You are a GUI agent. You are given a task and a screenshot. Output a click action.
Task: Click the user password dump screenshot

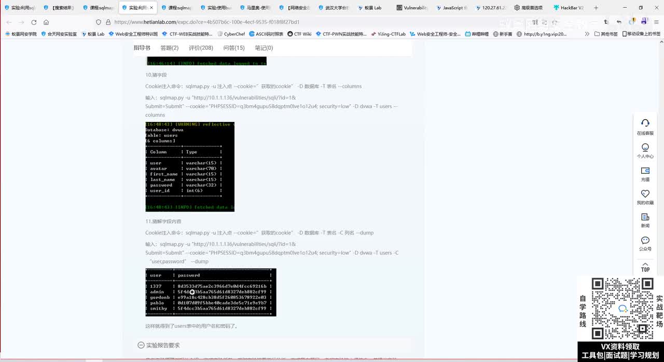(211, 293)
